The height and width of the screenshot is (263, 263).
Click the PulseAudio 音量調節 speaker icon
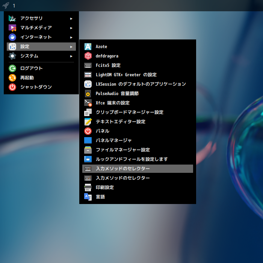pos(88,94)
